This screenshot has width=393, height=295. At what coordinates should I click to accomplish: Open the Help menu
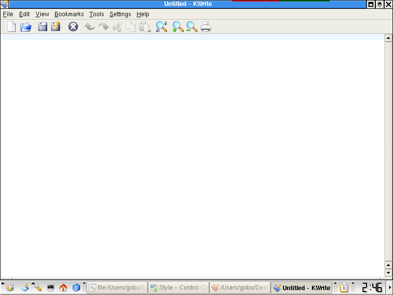[x=143, y=14]
